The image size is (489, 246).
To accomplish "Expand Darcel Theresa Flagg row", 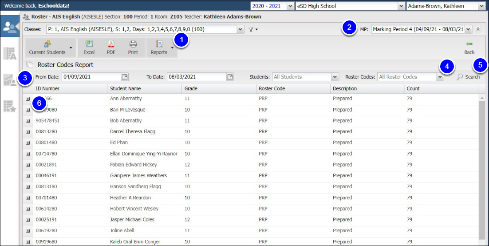I will 28,132.
